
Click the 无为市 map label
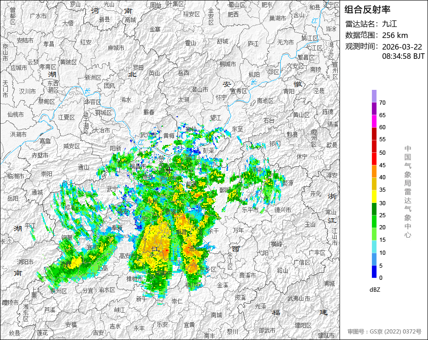(285, 42)
